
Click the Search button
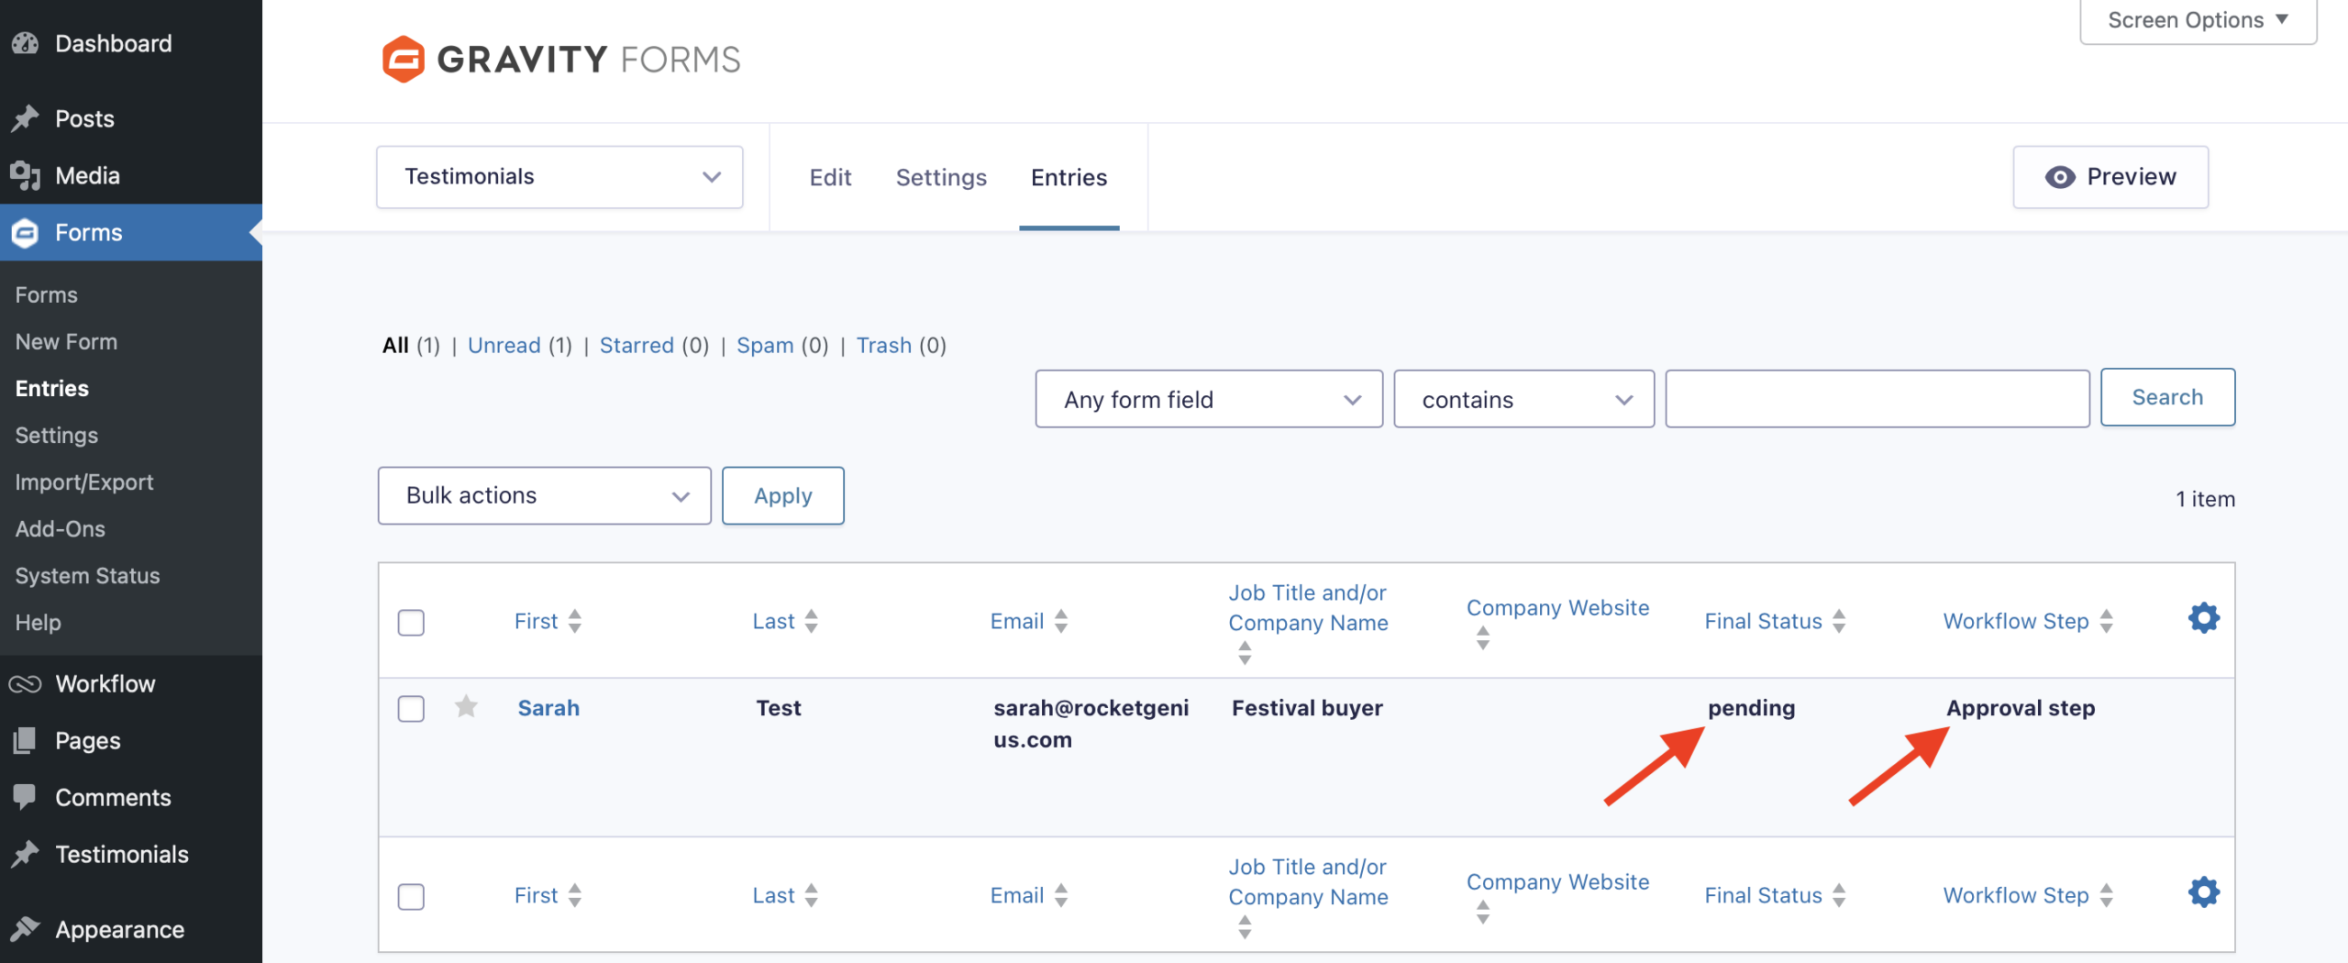(x=2167, y=397)
